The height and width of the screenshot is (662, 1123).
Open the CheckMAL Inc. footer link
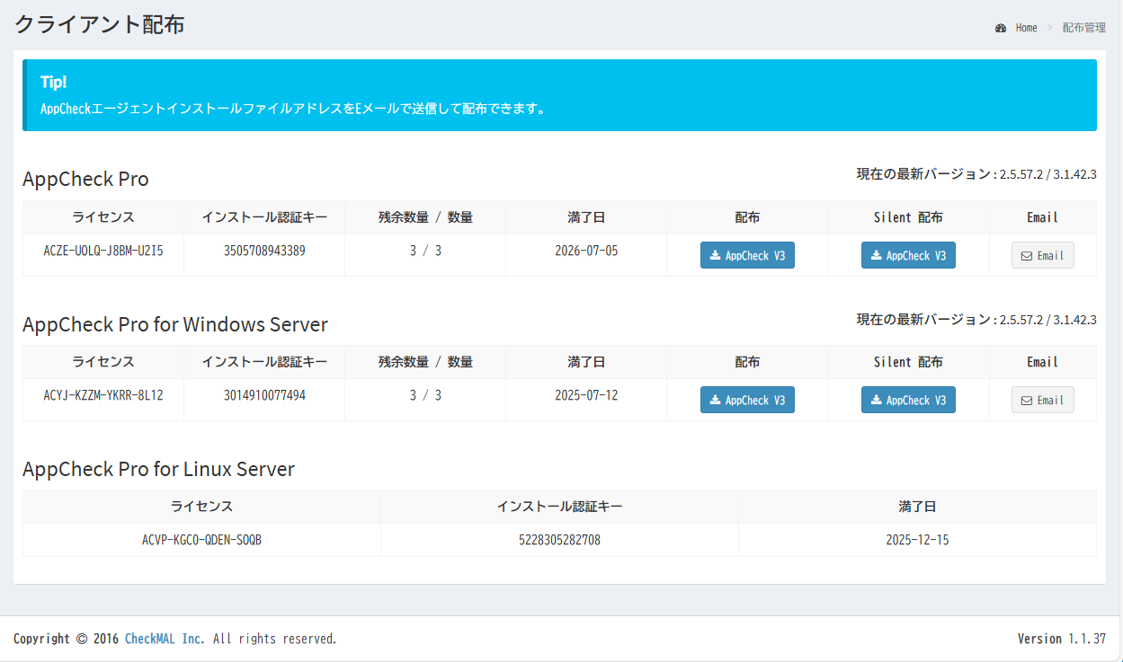(x=165, y=639)
